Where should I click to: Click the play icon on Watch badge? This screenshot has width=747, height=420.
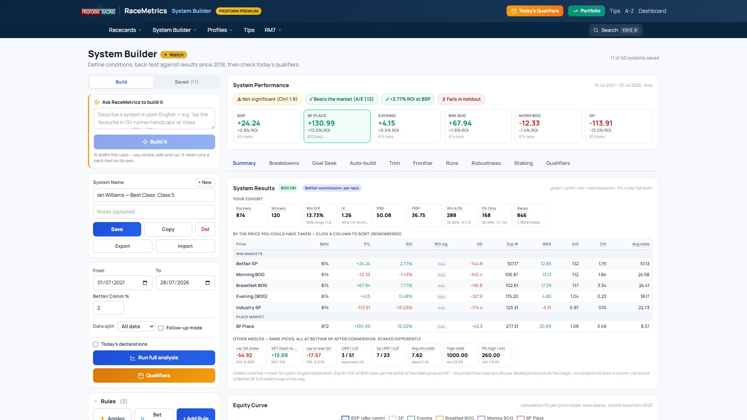pos(166,55)
